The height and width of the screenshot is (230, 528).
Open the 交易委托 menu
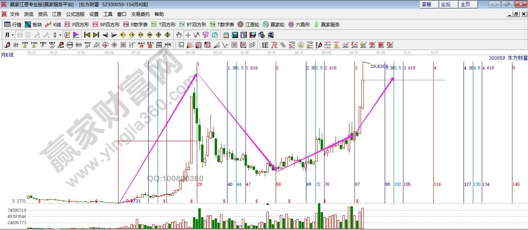pos(140,14)
